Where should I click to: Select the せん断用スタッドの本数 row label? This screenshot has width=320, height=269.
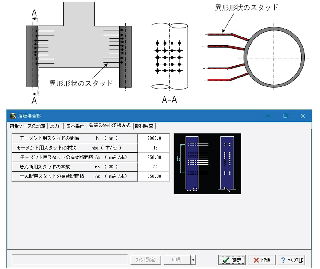[x=75, y=167]
